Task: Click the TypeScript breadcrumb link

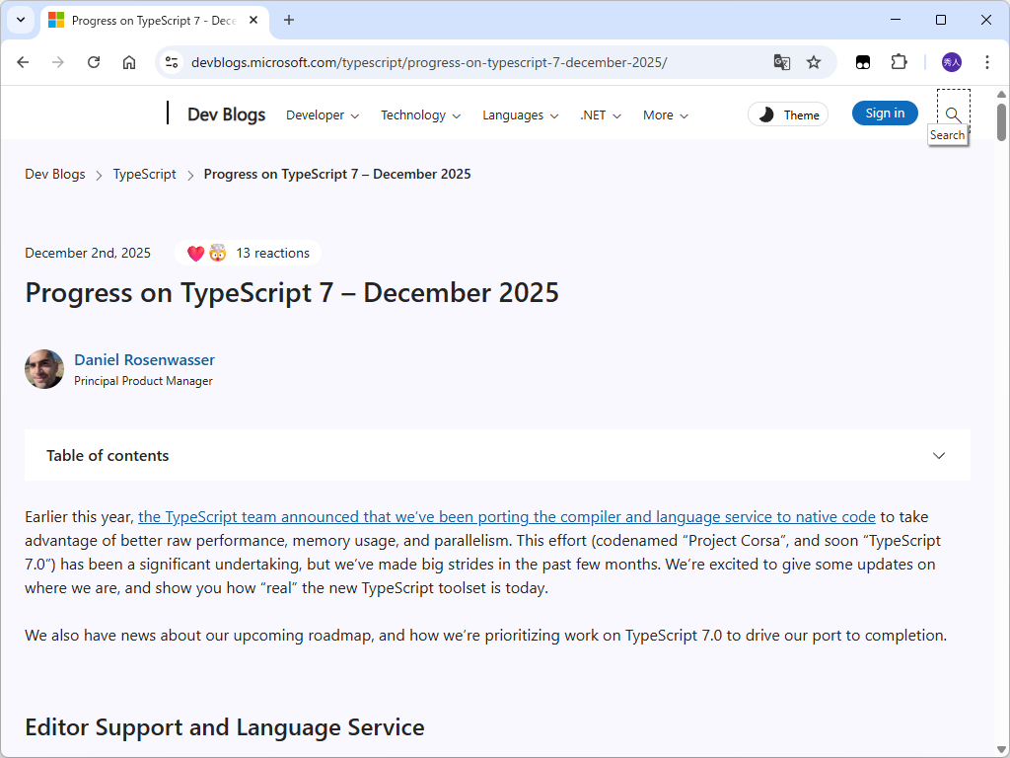Action: 144,174
